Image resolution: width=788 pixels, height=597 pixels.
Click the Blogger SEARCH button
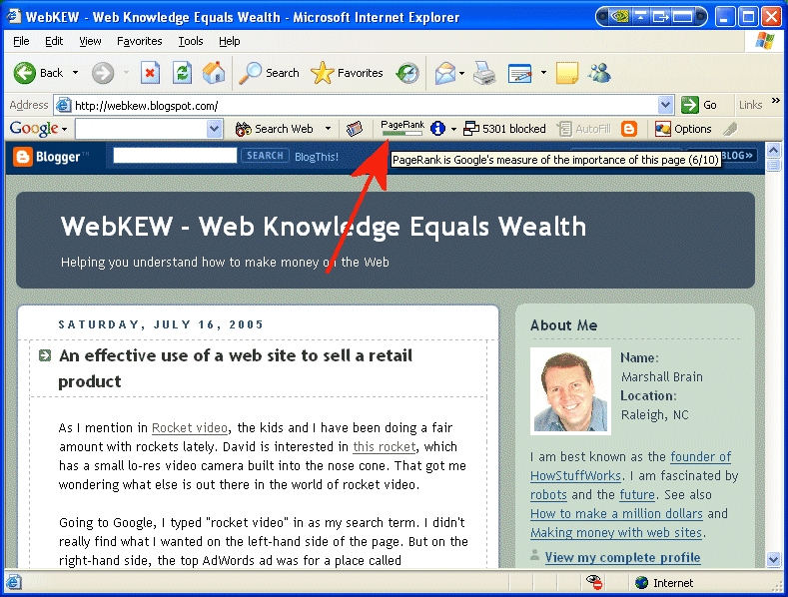pyautogui.click(x=265, y=156)
